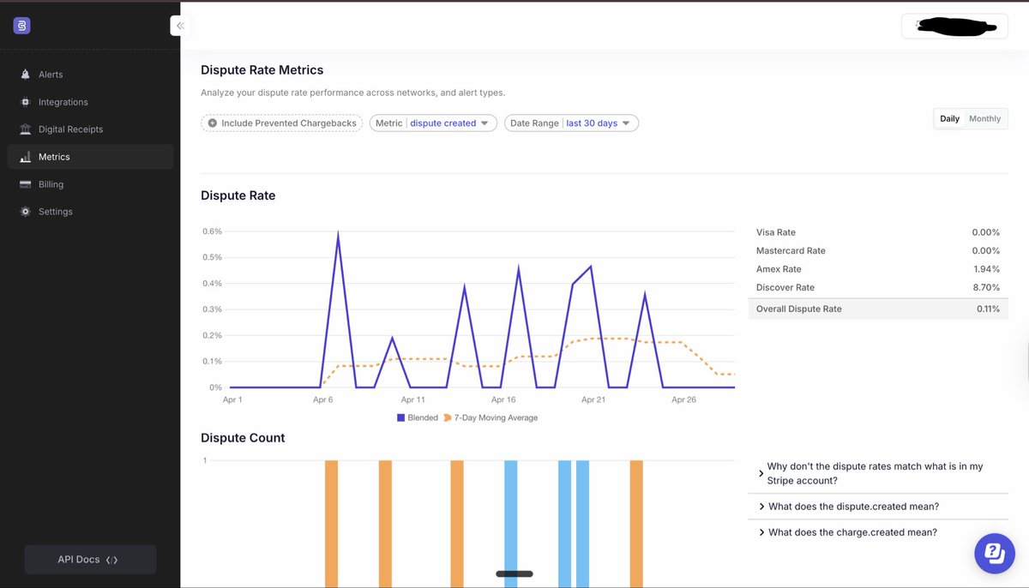Click the Dispute Rate Metrics heading
This screenshot has width=1029, height=588.
click(x=262, y=70)
